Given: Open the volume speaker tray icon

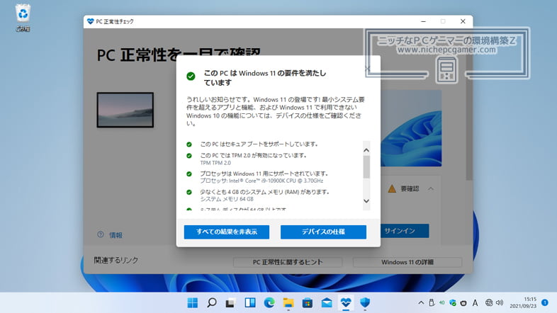Looking at the screenshot, I should (500, 302).
